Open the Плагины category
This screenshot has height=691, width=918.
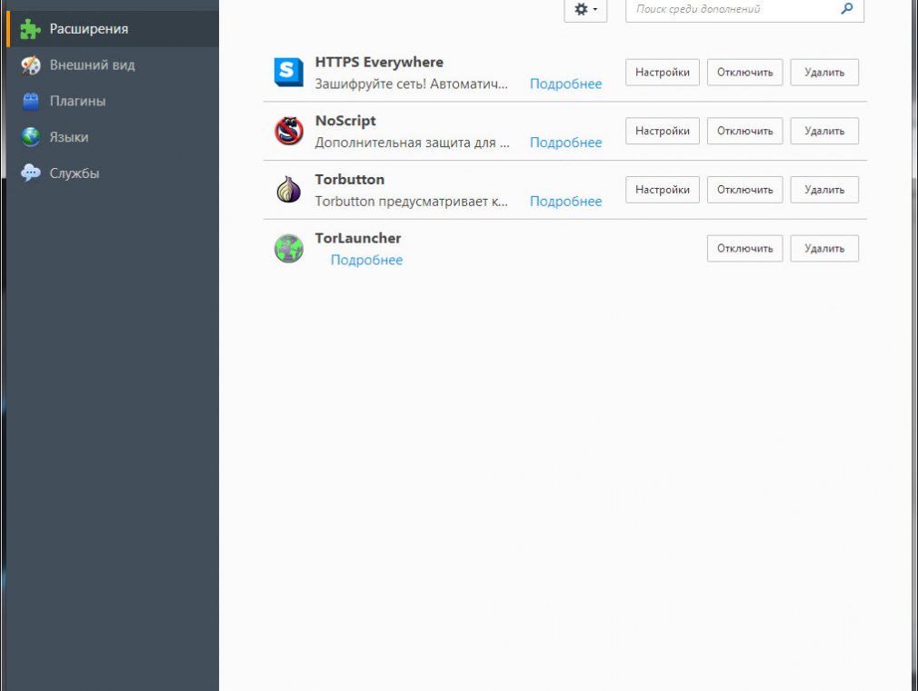click(113, 101)
